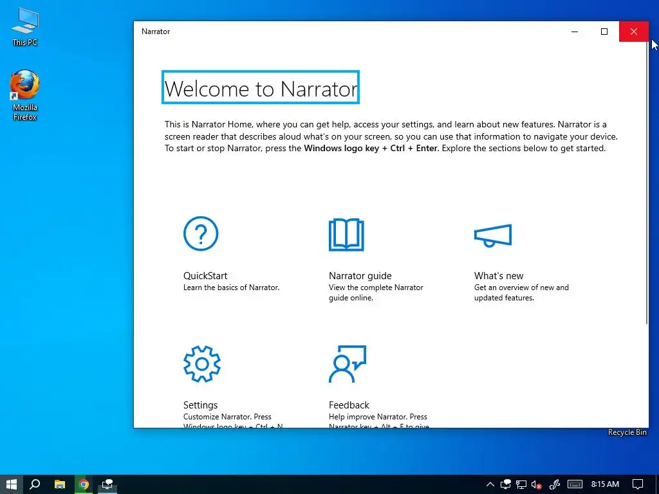Open the QuickStart question mark icon

tap(201, 233)
